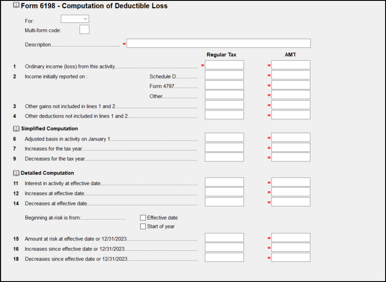Click line 16 Increases since effective date AMT field
Viewport: 386px width, 282px height.
(291, 247)
